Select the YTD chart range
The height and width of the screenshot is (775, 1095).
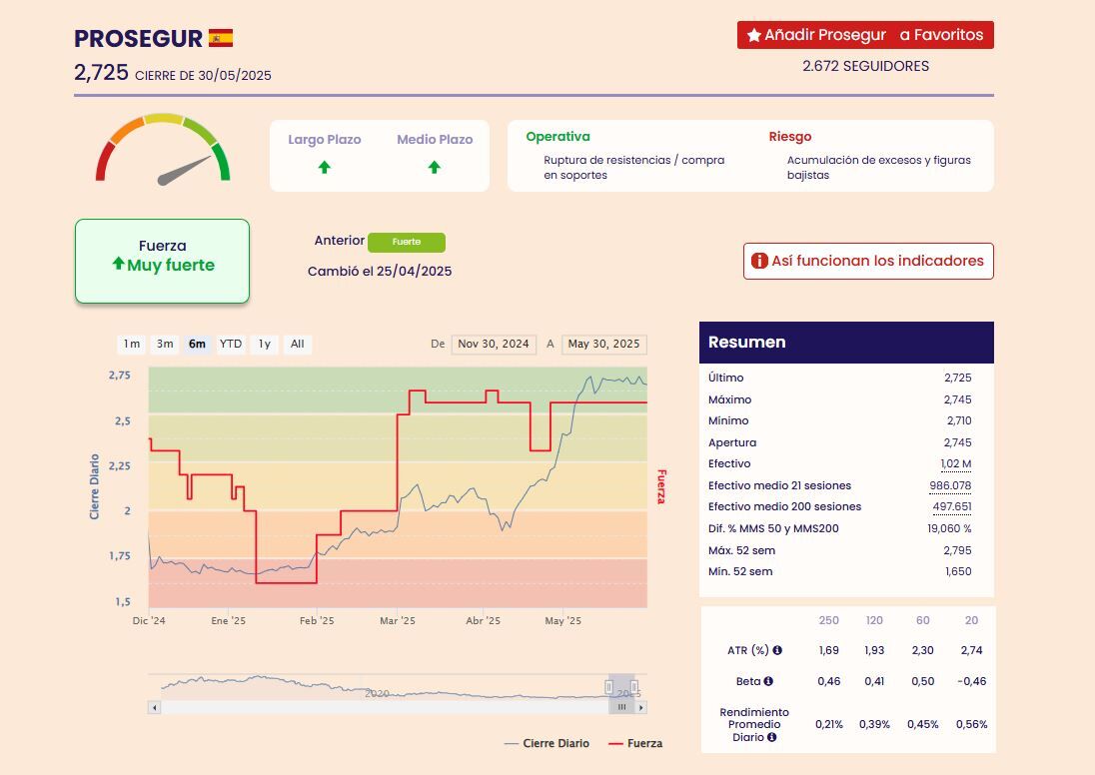[x=231, y=345]
